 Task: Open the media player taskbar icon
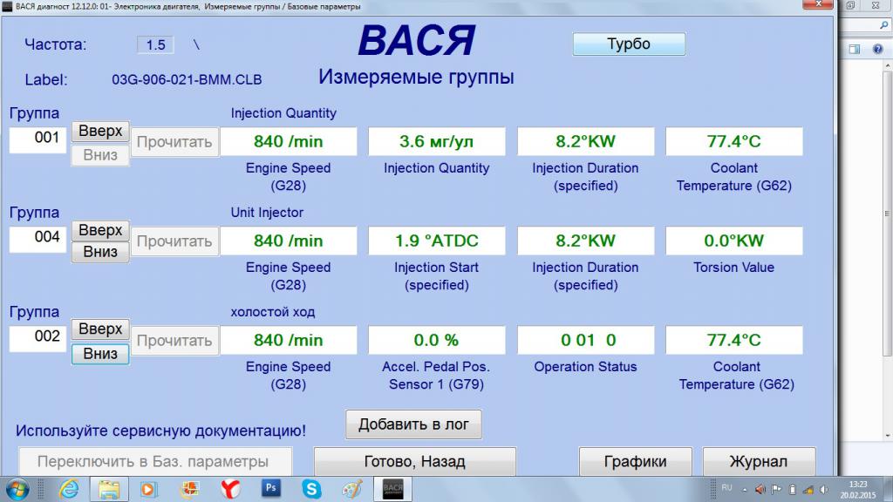pyautogui.click(x=148, y=490)
